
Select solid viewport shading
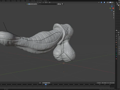[x=110, y=2]
